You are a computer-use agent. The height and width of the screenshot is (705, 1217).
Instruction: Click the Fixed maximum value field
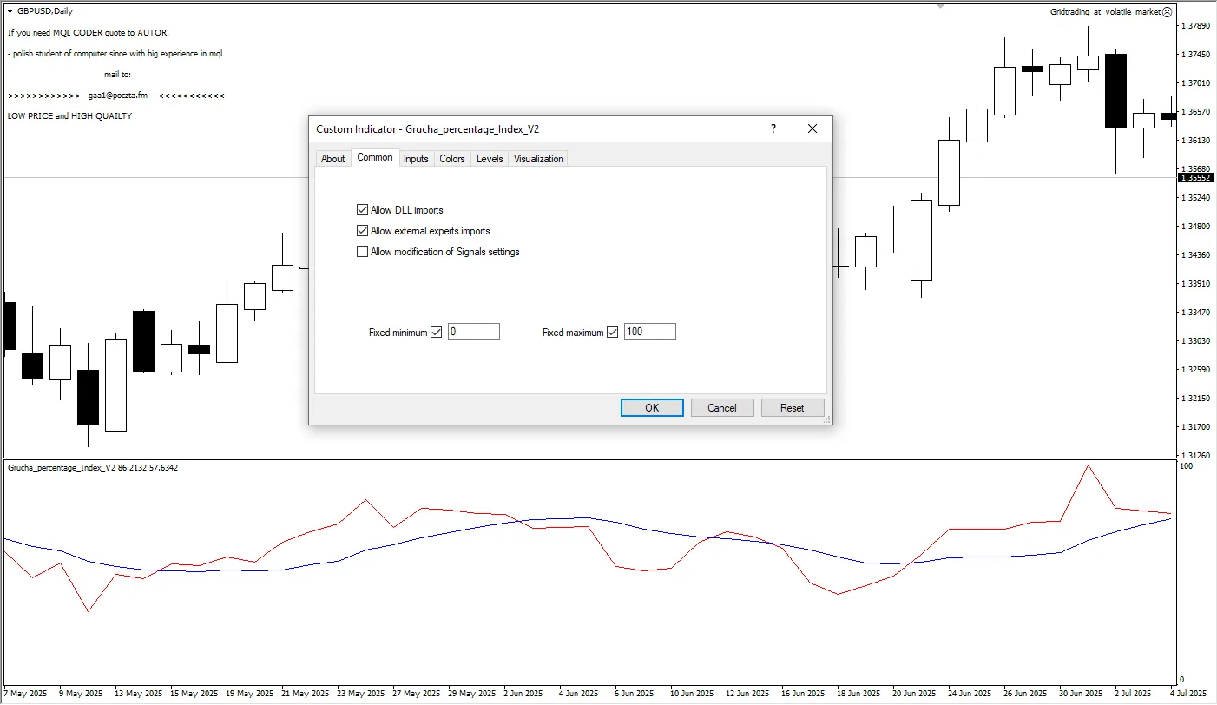point(649,332)
